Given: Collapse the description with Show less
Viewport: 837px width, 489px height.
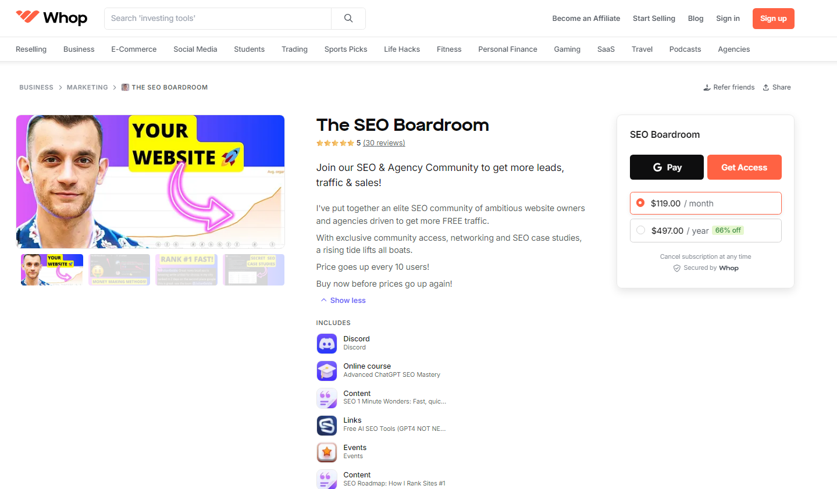Looking at the screenshot, I should [343, 300].
